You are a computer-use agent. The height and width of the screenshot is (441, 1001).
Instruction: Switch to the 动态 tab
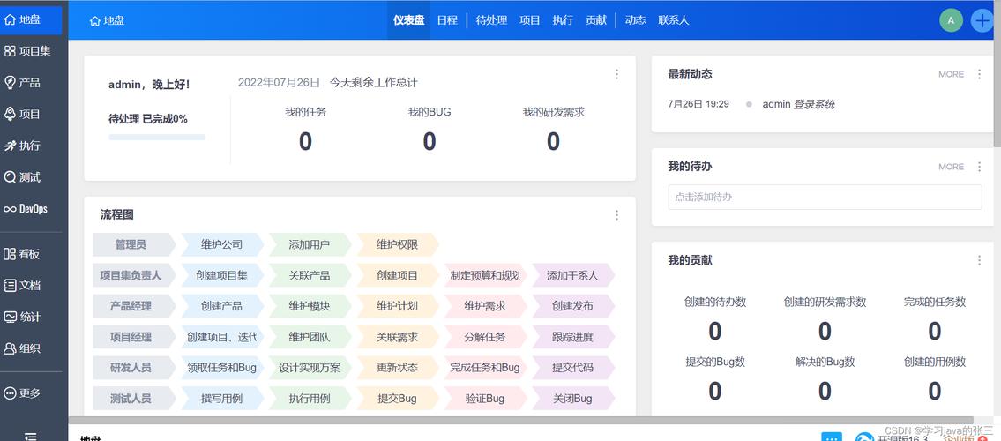click(x=635, y=20)
